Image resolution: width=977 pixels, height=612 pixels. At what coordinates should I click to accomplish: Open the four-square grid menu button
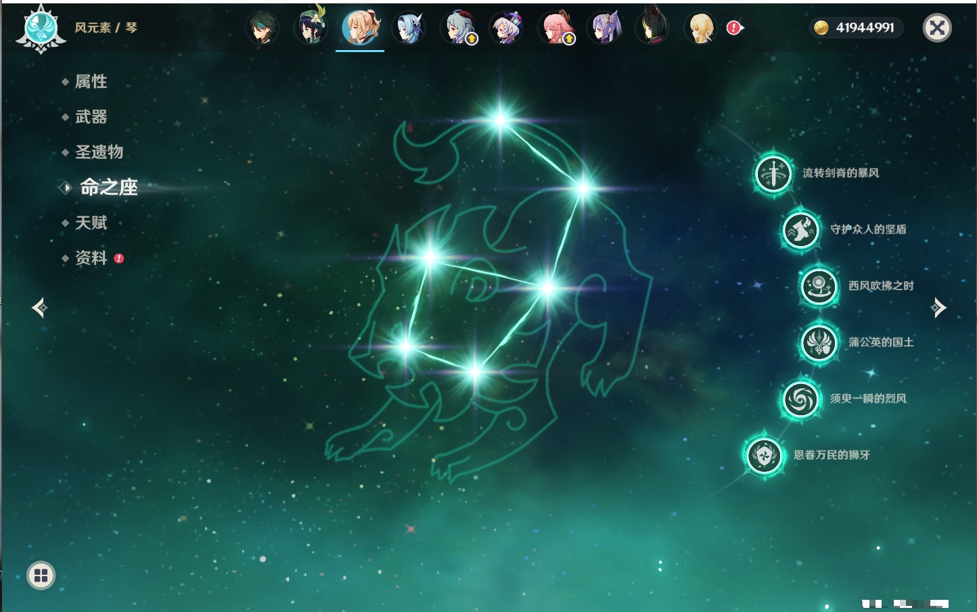tap(41, 575)
